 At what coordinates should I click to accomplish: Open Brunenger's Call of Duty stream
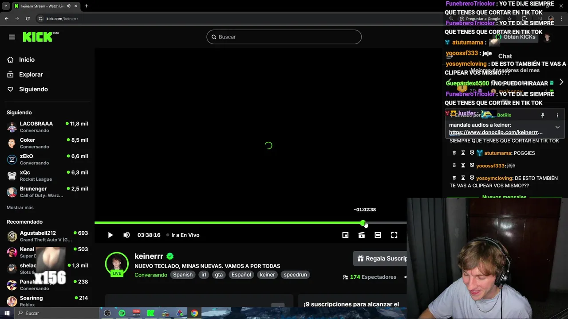[47, 192]
